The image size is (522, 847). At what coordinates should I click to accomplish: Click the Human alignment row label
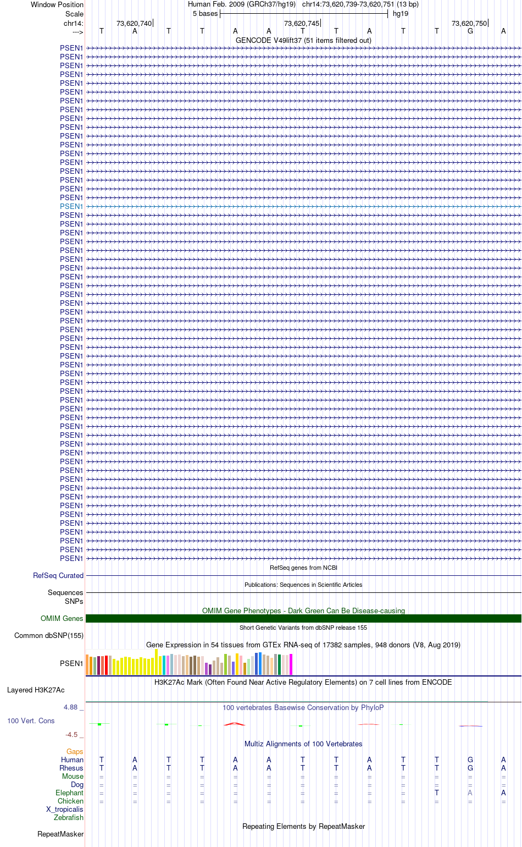[73, 760]
